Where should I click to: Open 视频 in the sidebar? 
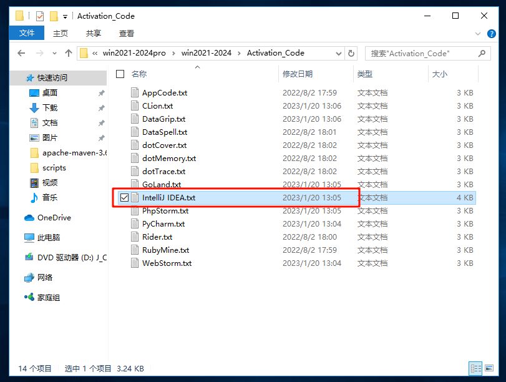pyautogui.click(x=50, y=183)
